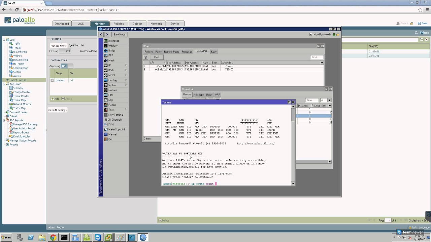The width and height of the screenshot is (431, 242).
Task: Open Wireless in WinBox sidebar
Action: [x=113, y=46]
